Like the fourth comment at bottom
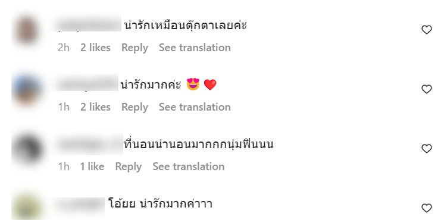 (x=426, y=208)
